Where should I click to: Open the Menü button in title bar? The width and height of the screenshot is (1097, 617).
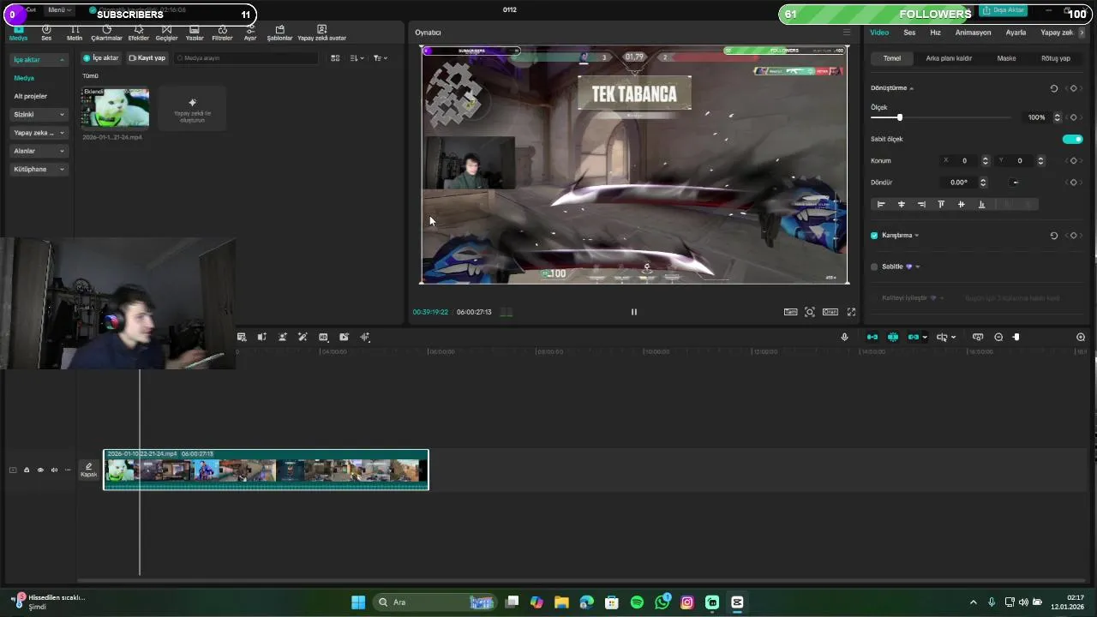click(58, 9)
